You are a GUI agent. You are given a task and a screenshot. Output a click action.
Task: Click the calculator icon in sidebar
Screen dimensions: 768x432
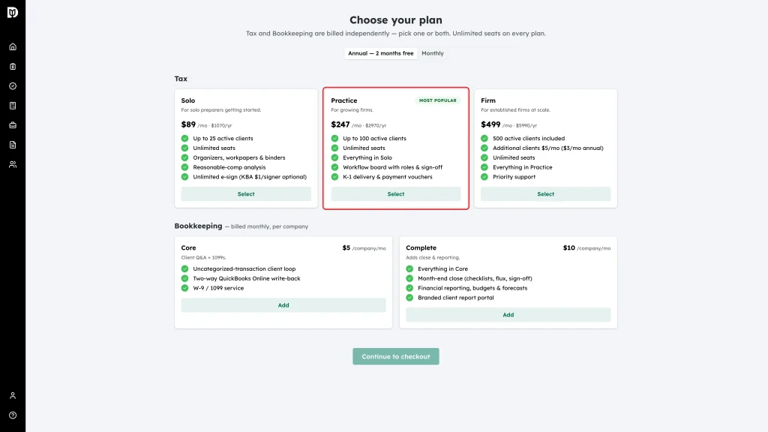13,106
